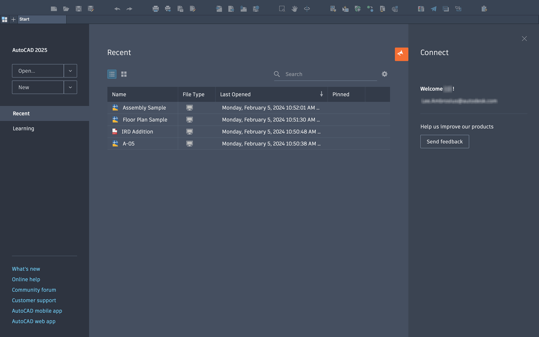The height and width of the screenshot is (337, 539).
Task: Click the 10:52:01 AM last opened date
Action: tap(271, 107)
